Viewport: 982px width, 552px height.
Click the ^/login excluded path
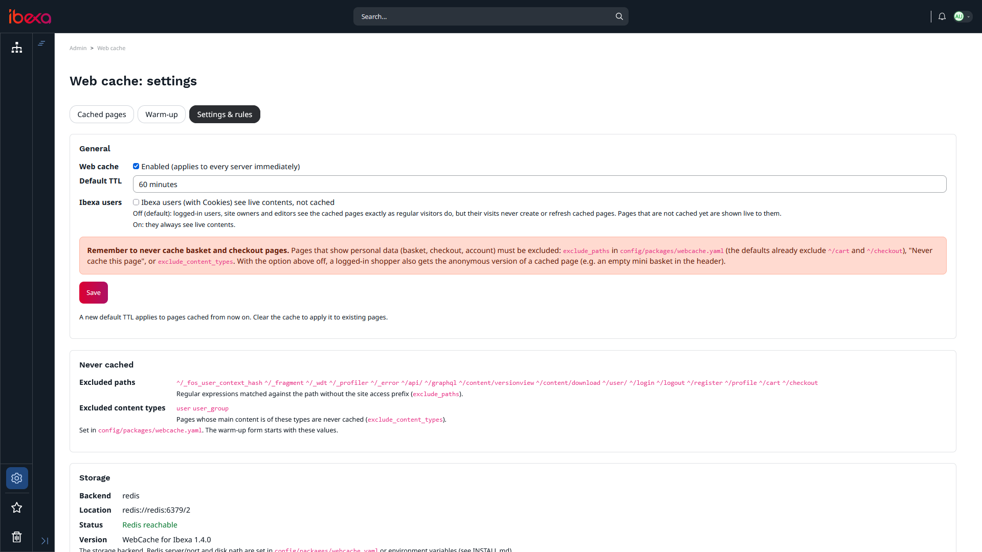pyautogui.click(x=642, y=383)
